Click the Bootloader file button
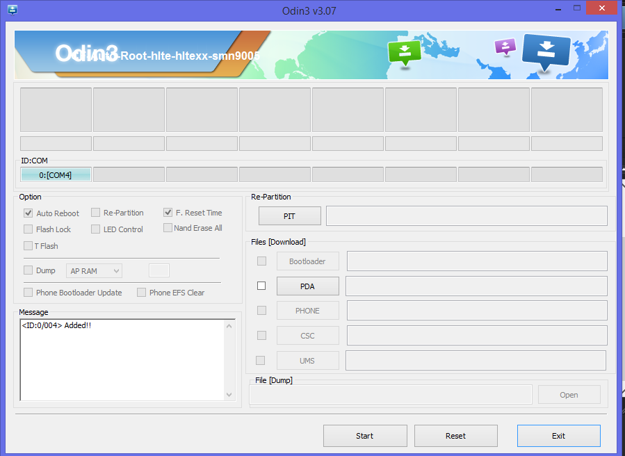 pyautogui.click(x=308, y=261)
